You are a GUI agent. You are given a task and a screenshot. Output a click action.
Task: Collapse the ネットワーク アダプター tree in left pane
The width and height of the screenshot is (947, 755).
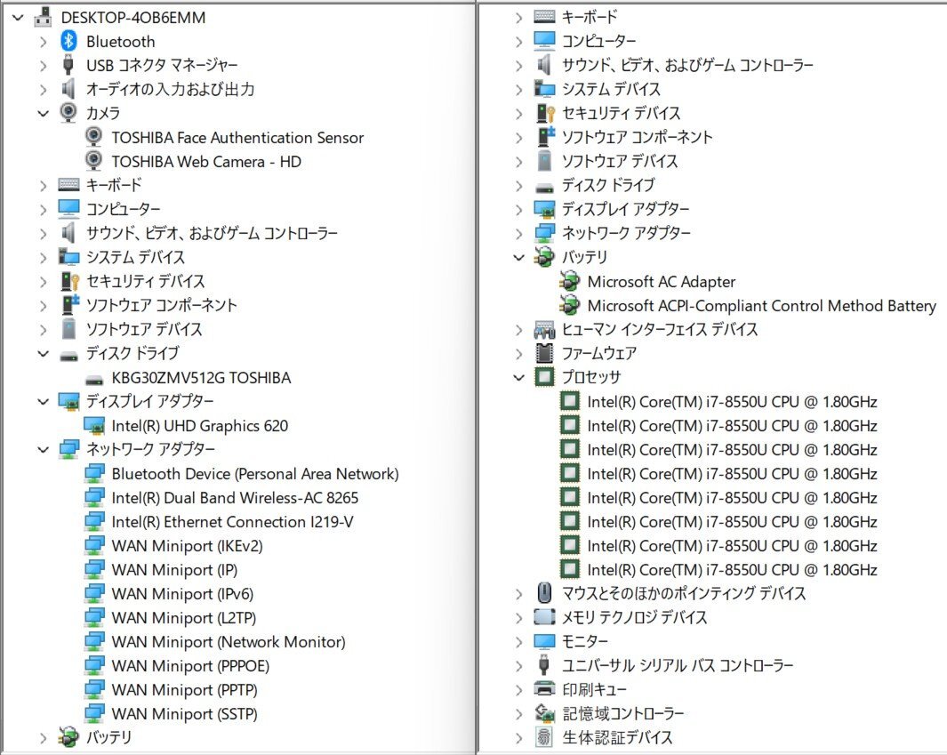[x=43, y=449]
